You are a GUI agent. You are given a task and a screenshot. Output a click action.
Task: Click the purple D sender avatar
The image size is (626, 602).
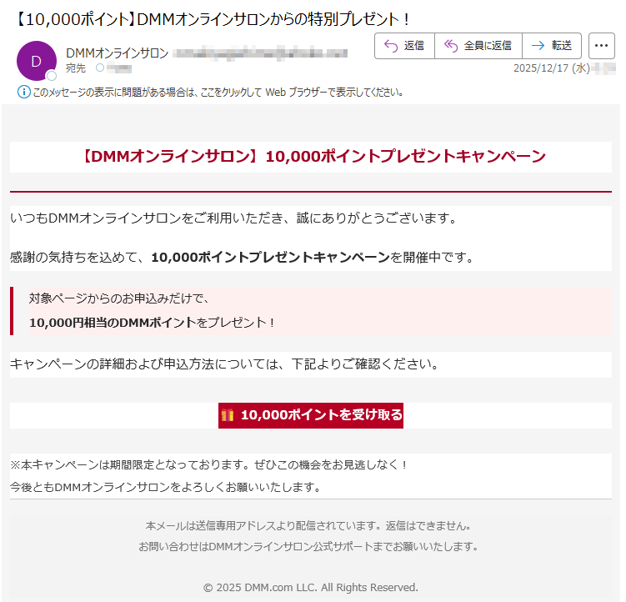pos(36,61)
